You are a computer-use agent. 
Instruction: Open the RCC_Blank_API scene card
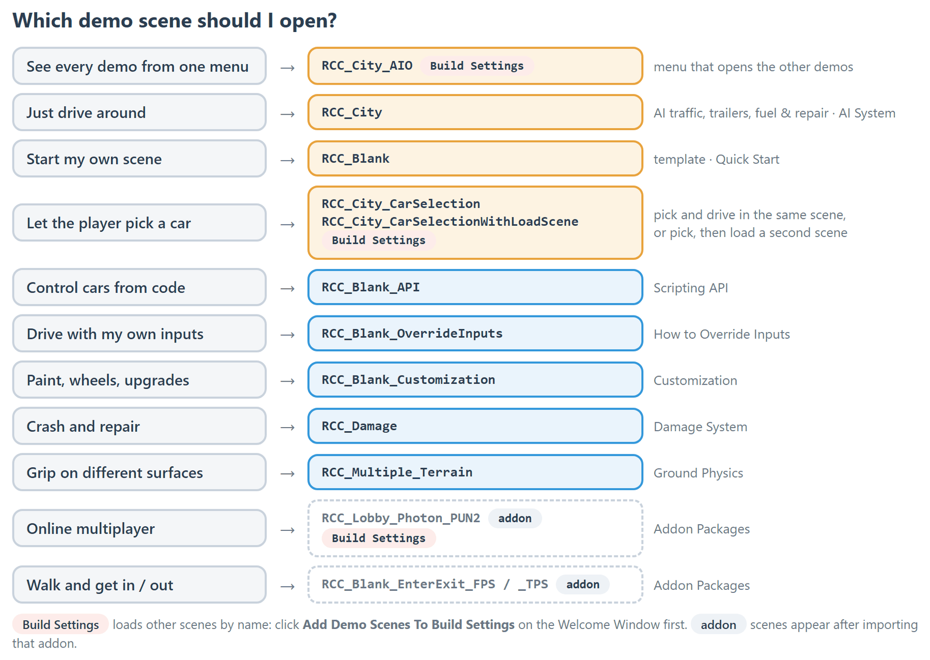pos(475,287)
